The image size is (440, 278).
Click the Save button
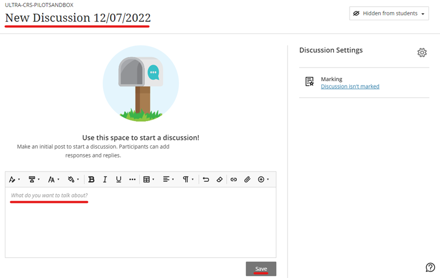point(261,269)
